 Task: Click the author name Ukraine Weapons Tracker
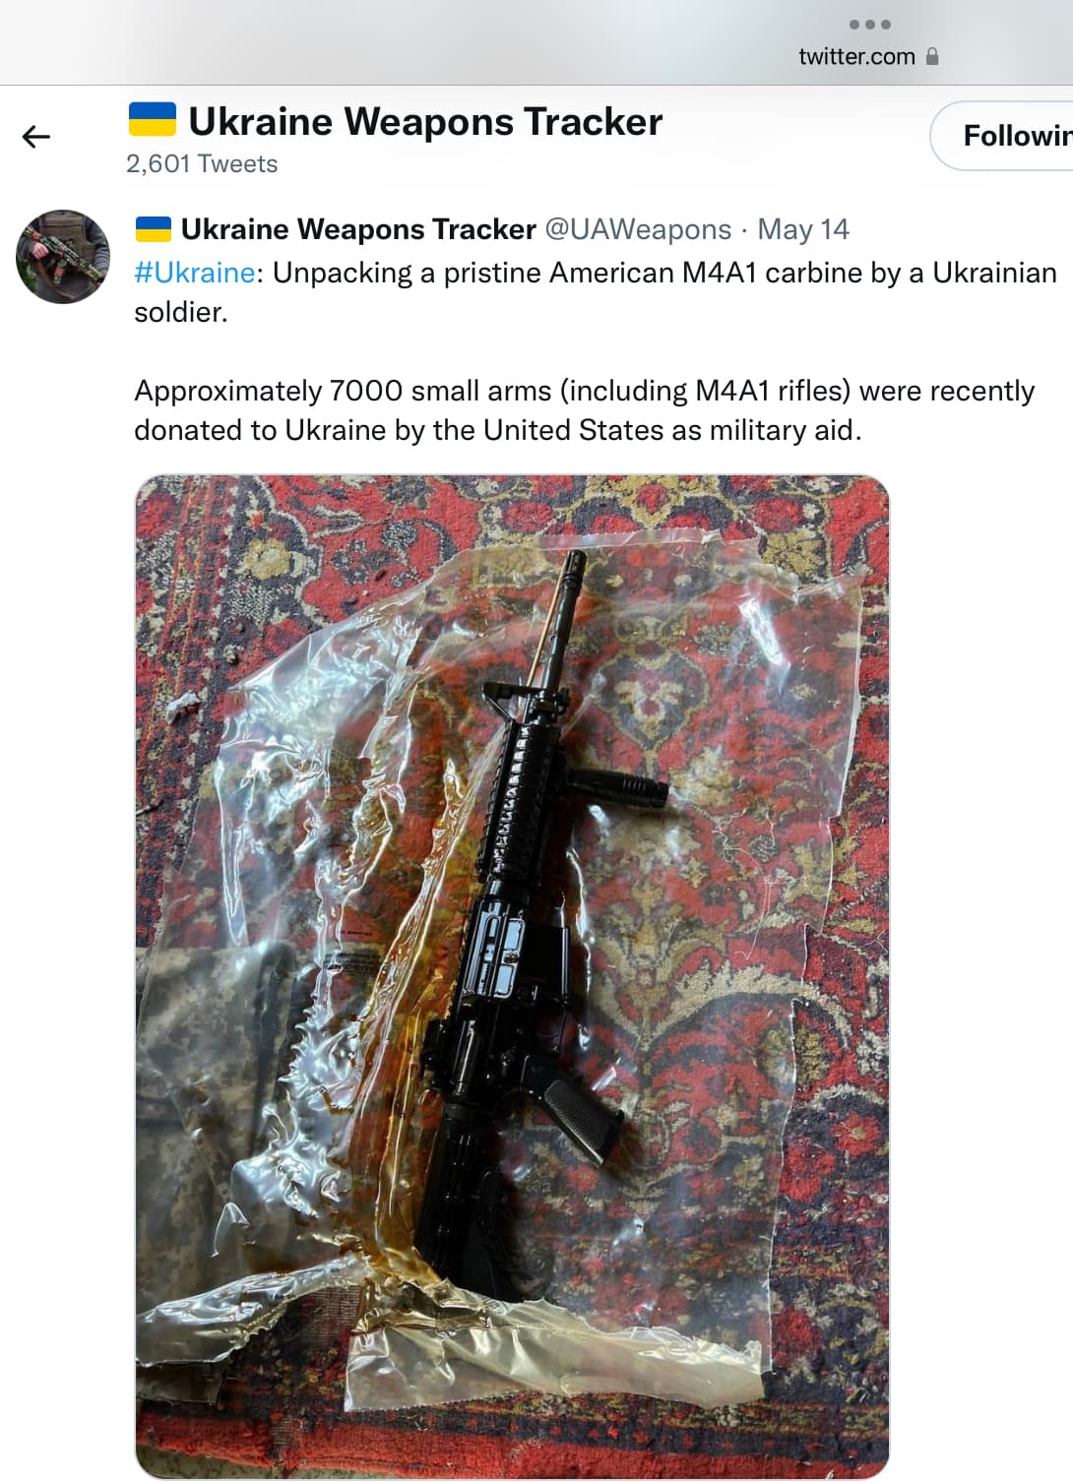coord(358,229)
